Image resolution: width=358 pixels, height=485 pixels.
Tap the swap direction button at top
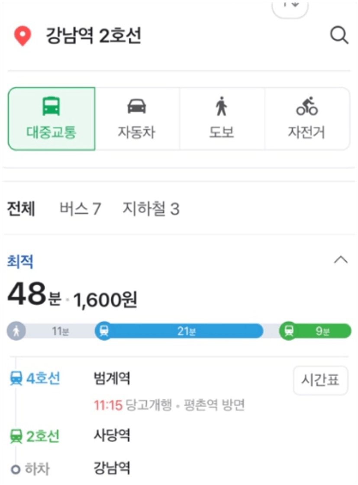click(290, 8)
